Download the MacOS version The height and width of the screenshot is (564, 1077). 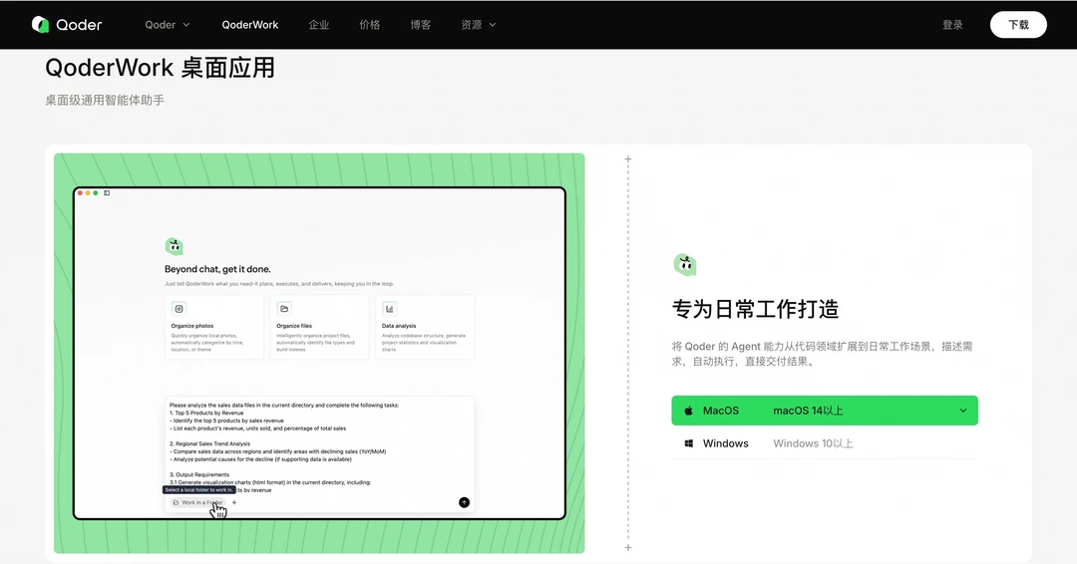(x=825, y=411)
